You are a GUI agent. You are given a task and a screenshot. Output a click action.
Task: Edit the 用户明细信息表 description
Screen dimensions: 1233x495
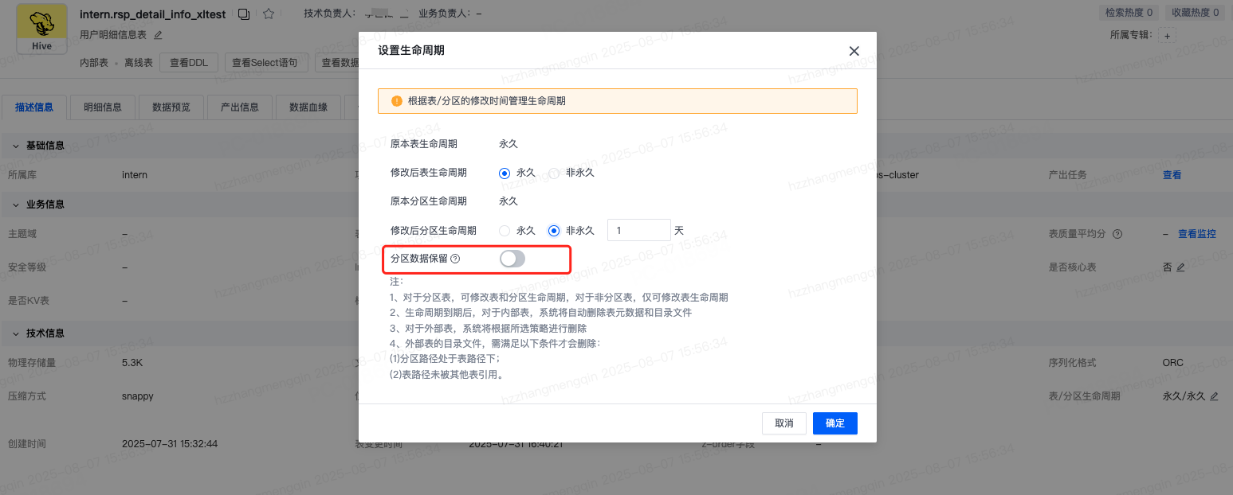[158, 35]
